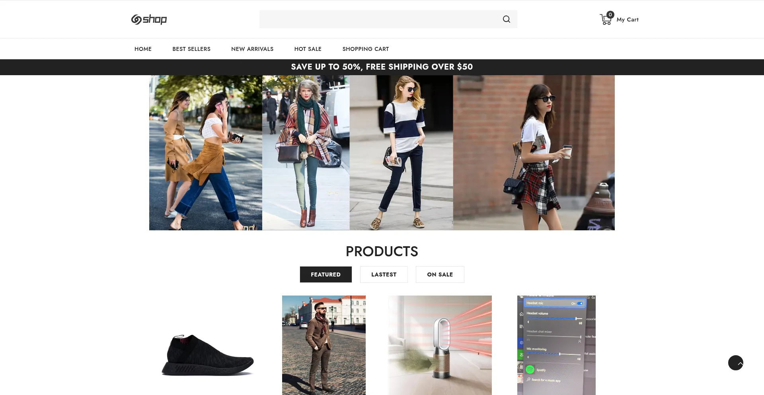Viewport: 764px width, 395px height.
Task: Click the My Cart text link
Action: (628, 19)
